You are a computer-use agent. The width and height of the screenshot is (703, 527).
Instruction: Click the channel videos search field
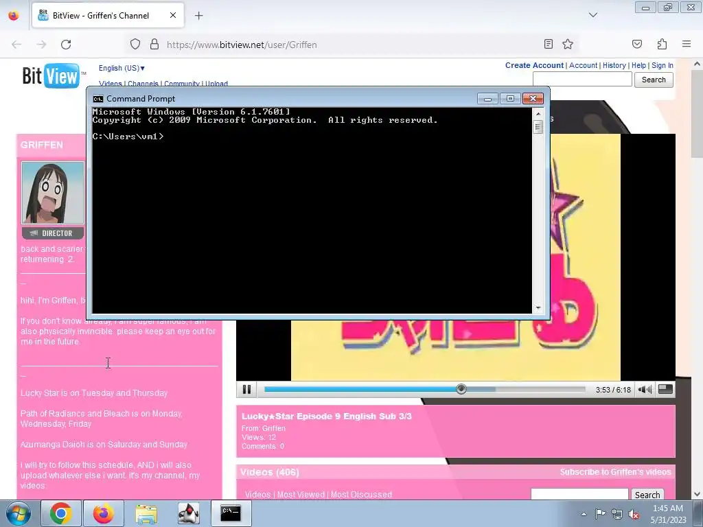click(579, 494)
